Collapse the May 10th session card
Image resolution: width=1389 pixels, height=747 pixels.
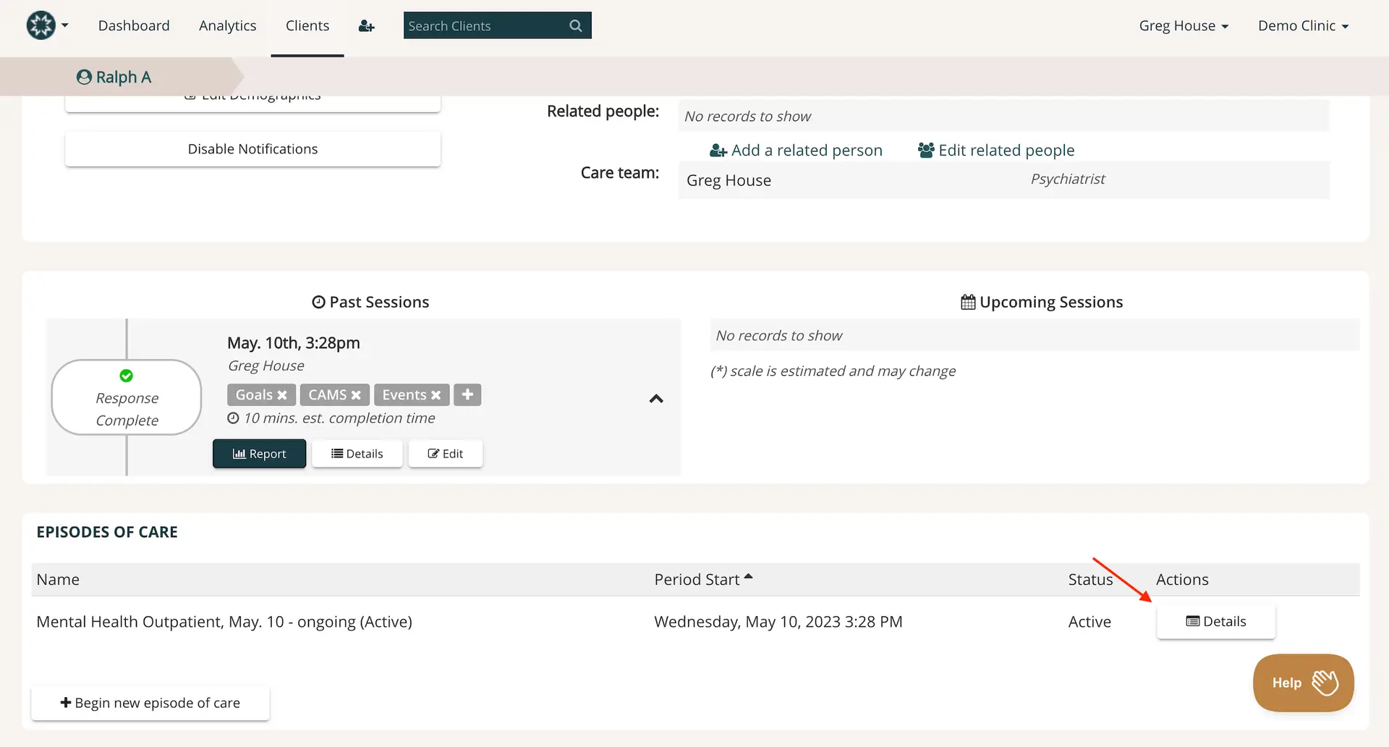coord(655,399)
